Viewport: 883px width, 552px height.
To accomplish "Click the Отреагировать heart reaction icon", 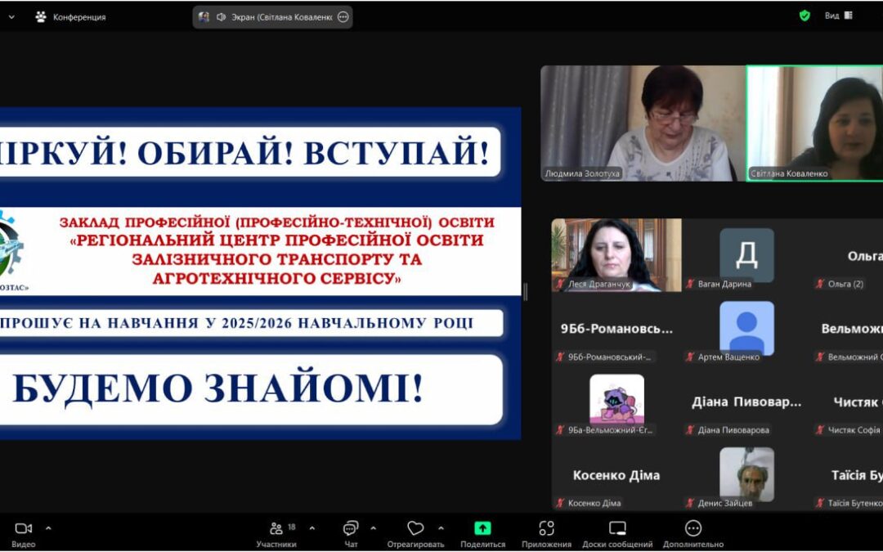I will click(x=415, y=528).
